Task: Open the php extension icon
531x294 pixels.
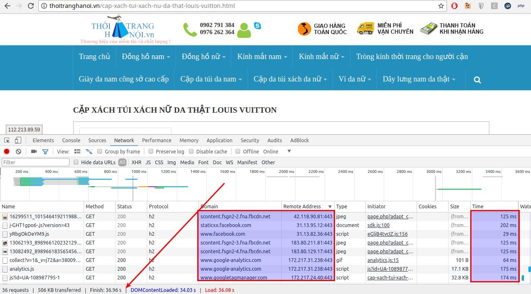Action: tap(521, 6)
